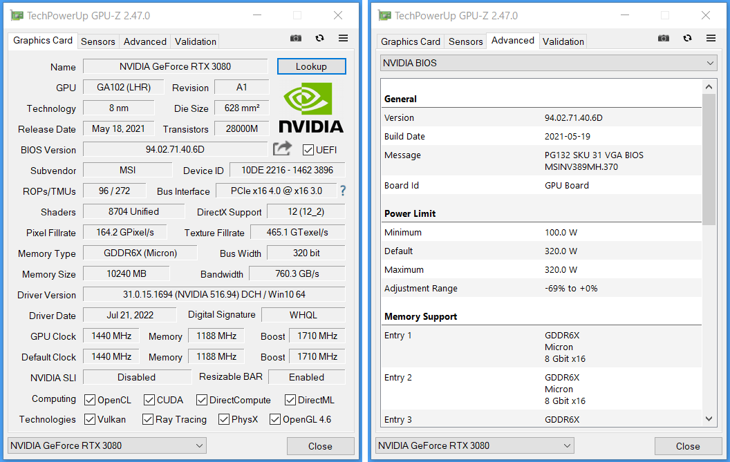Image resolution: width=730 pixels, height=462 pixels.
Task: Toggle the DirectCompute checkbox
Action: tap(202, 400)
